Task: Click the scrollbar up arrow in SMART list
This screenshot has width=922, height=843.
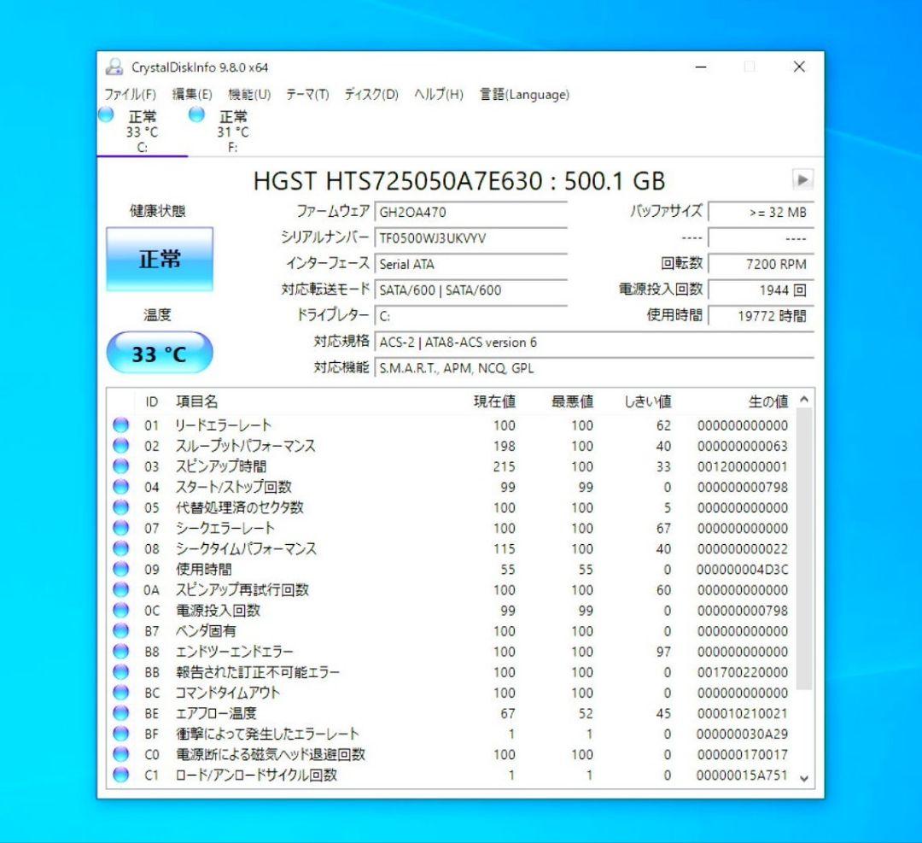Action: [804, 400]
